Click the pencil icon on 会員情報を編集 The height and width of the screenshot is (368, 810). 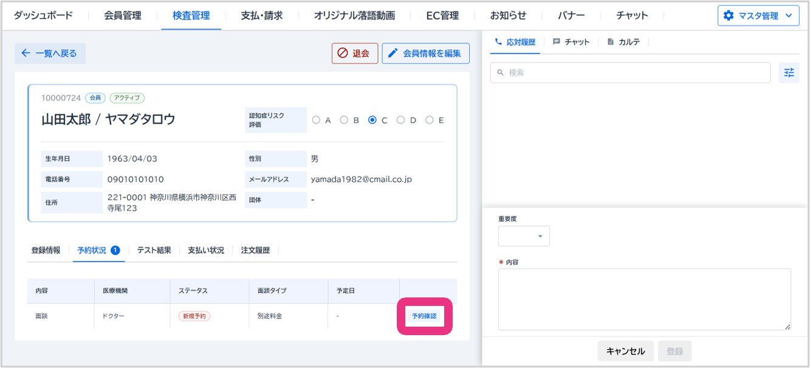coord(393,53)
